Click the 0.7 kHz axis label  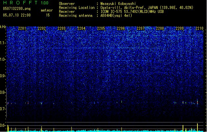coord(3,109)
